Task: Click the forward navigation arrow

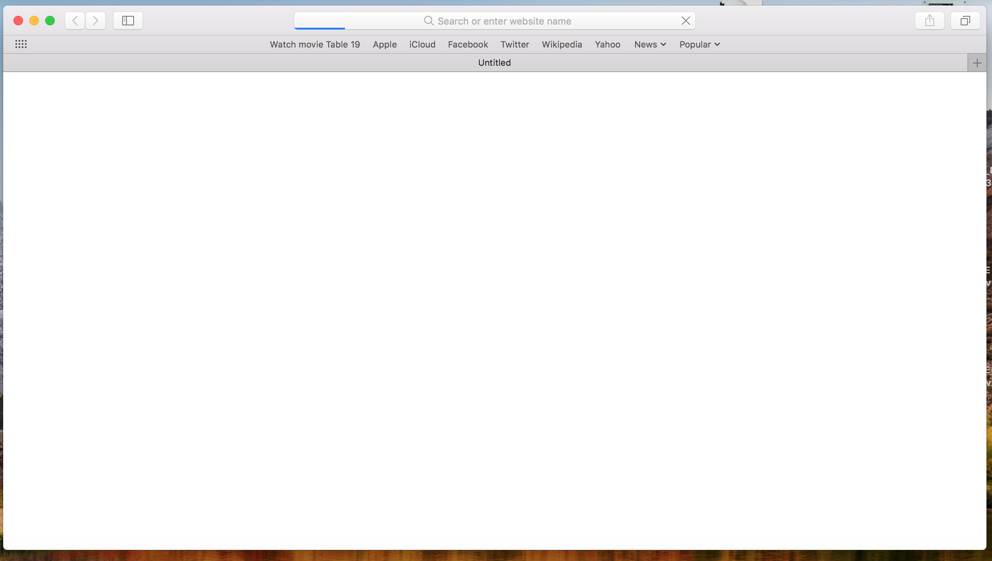Action: click(x=96, y=21)
